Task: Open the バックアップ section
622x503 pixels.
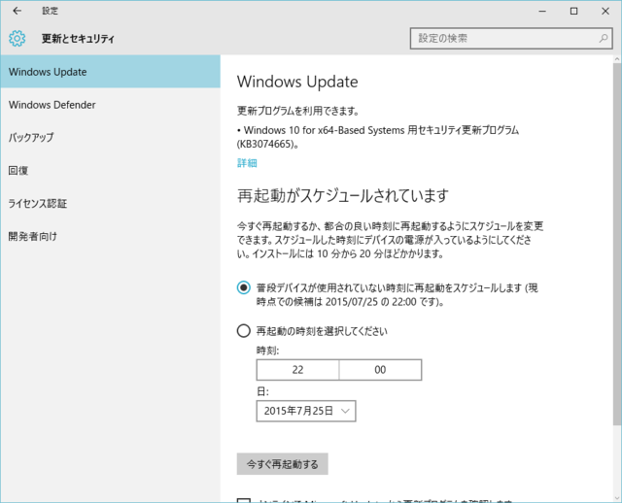Action: [x=110, y=138]
